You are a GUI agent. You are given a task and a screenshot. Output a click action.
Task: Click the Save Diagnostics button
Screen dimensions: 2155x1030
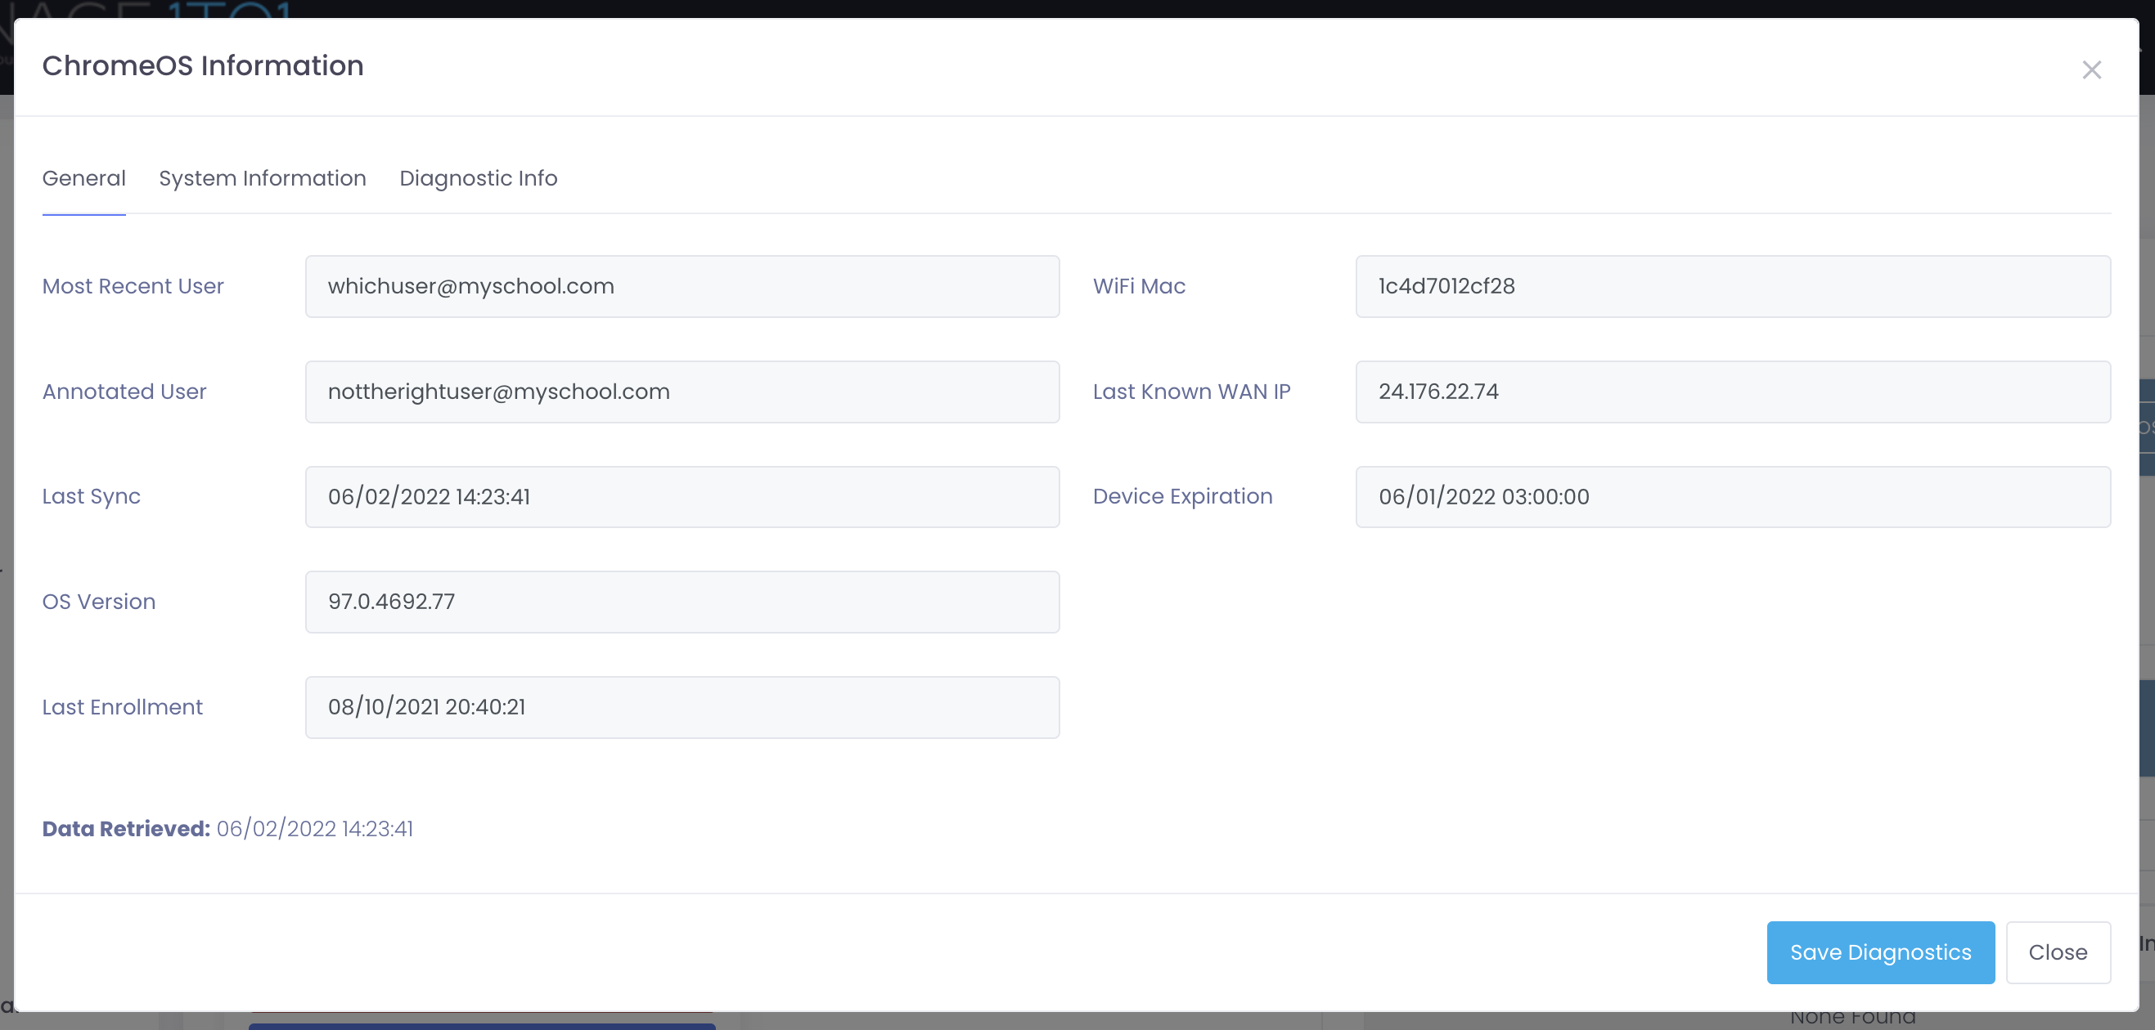pyautogui.click(x=1881, y=952)
